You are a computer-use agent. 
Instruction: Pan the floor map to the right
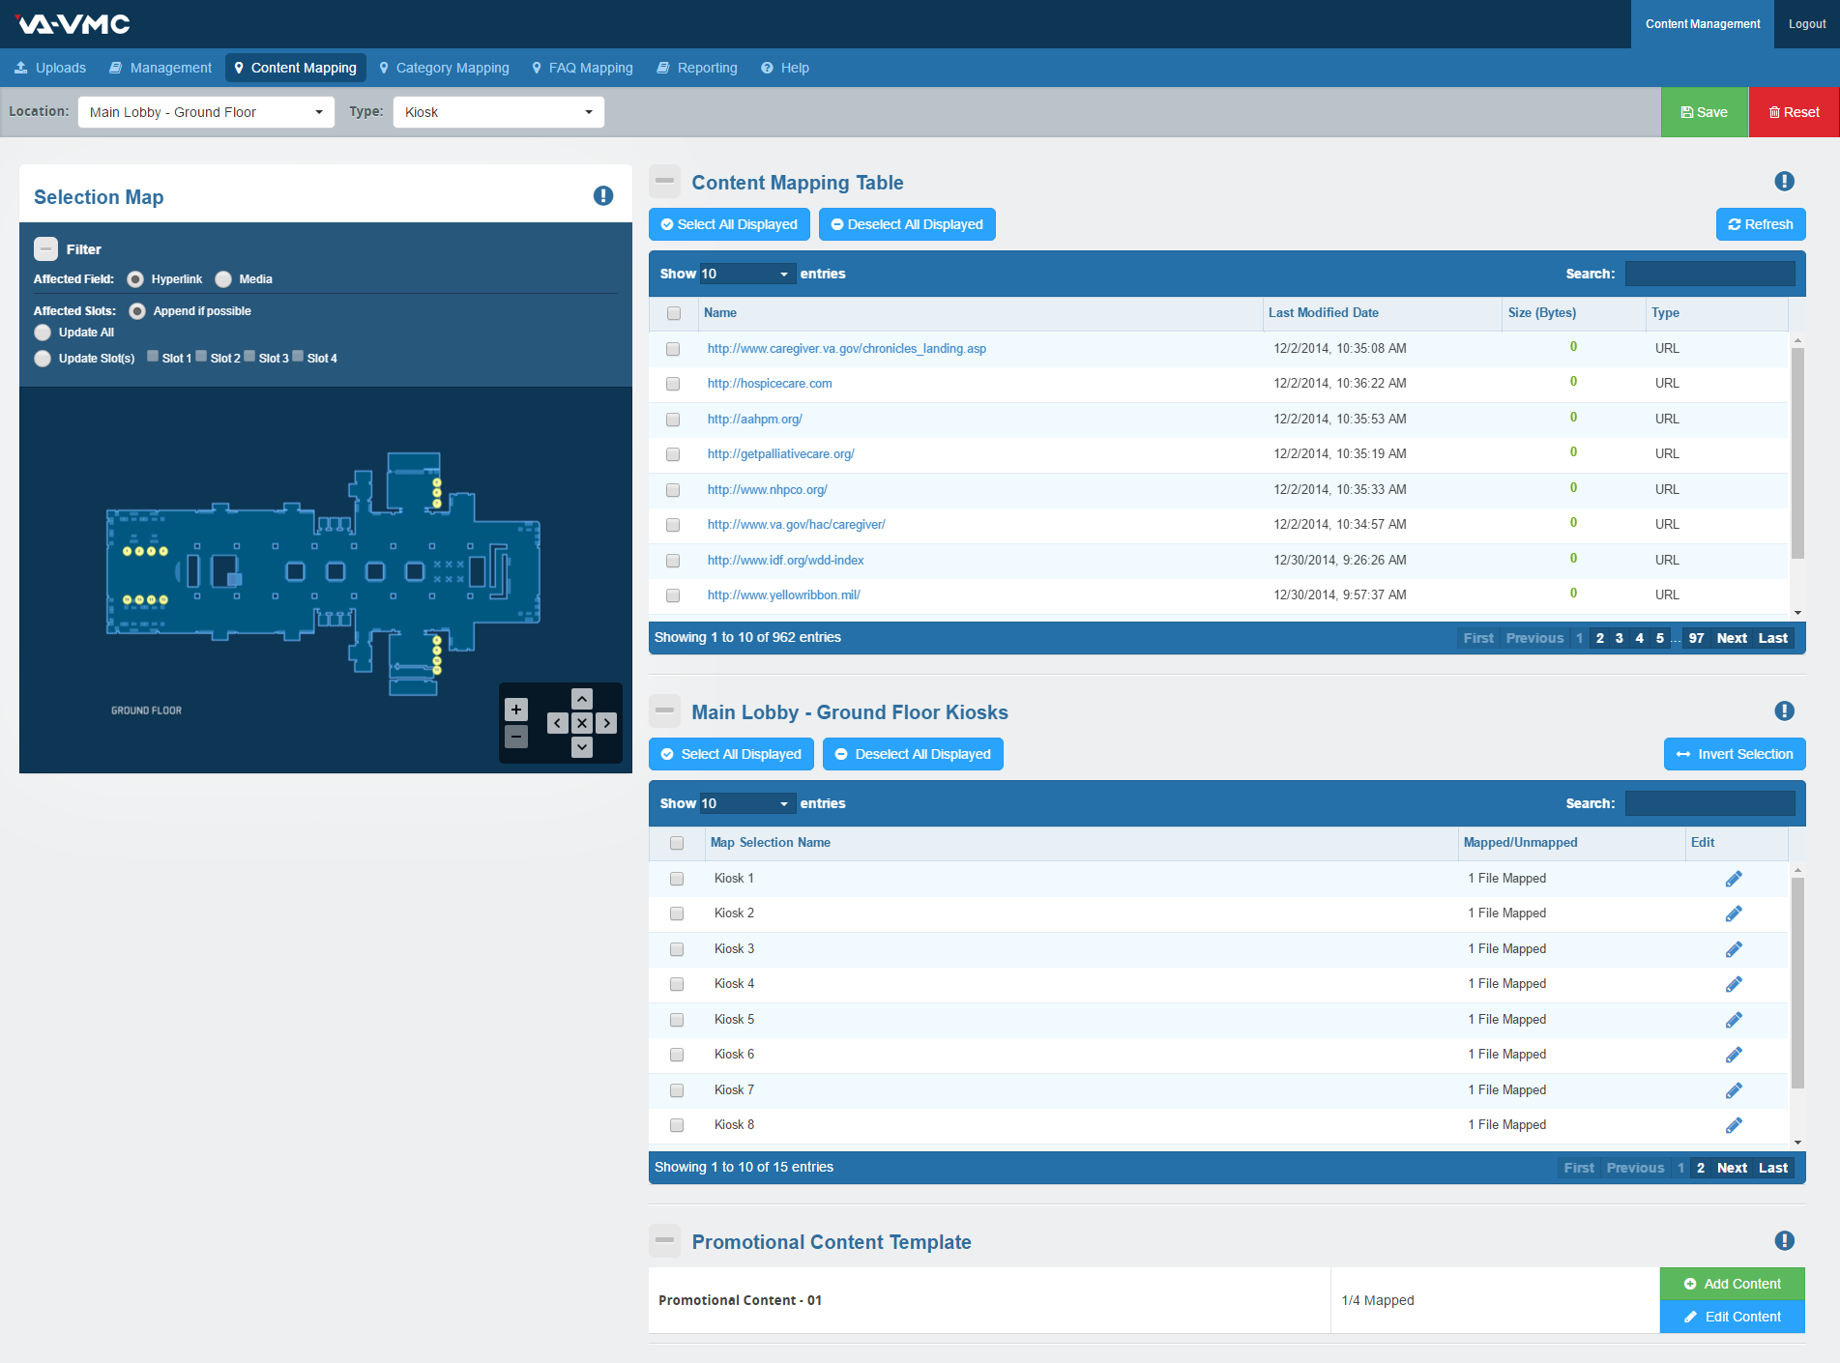(x=606, y=723)
